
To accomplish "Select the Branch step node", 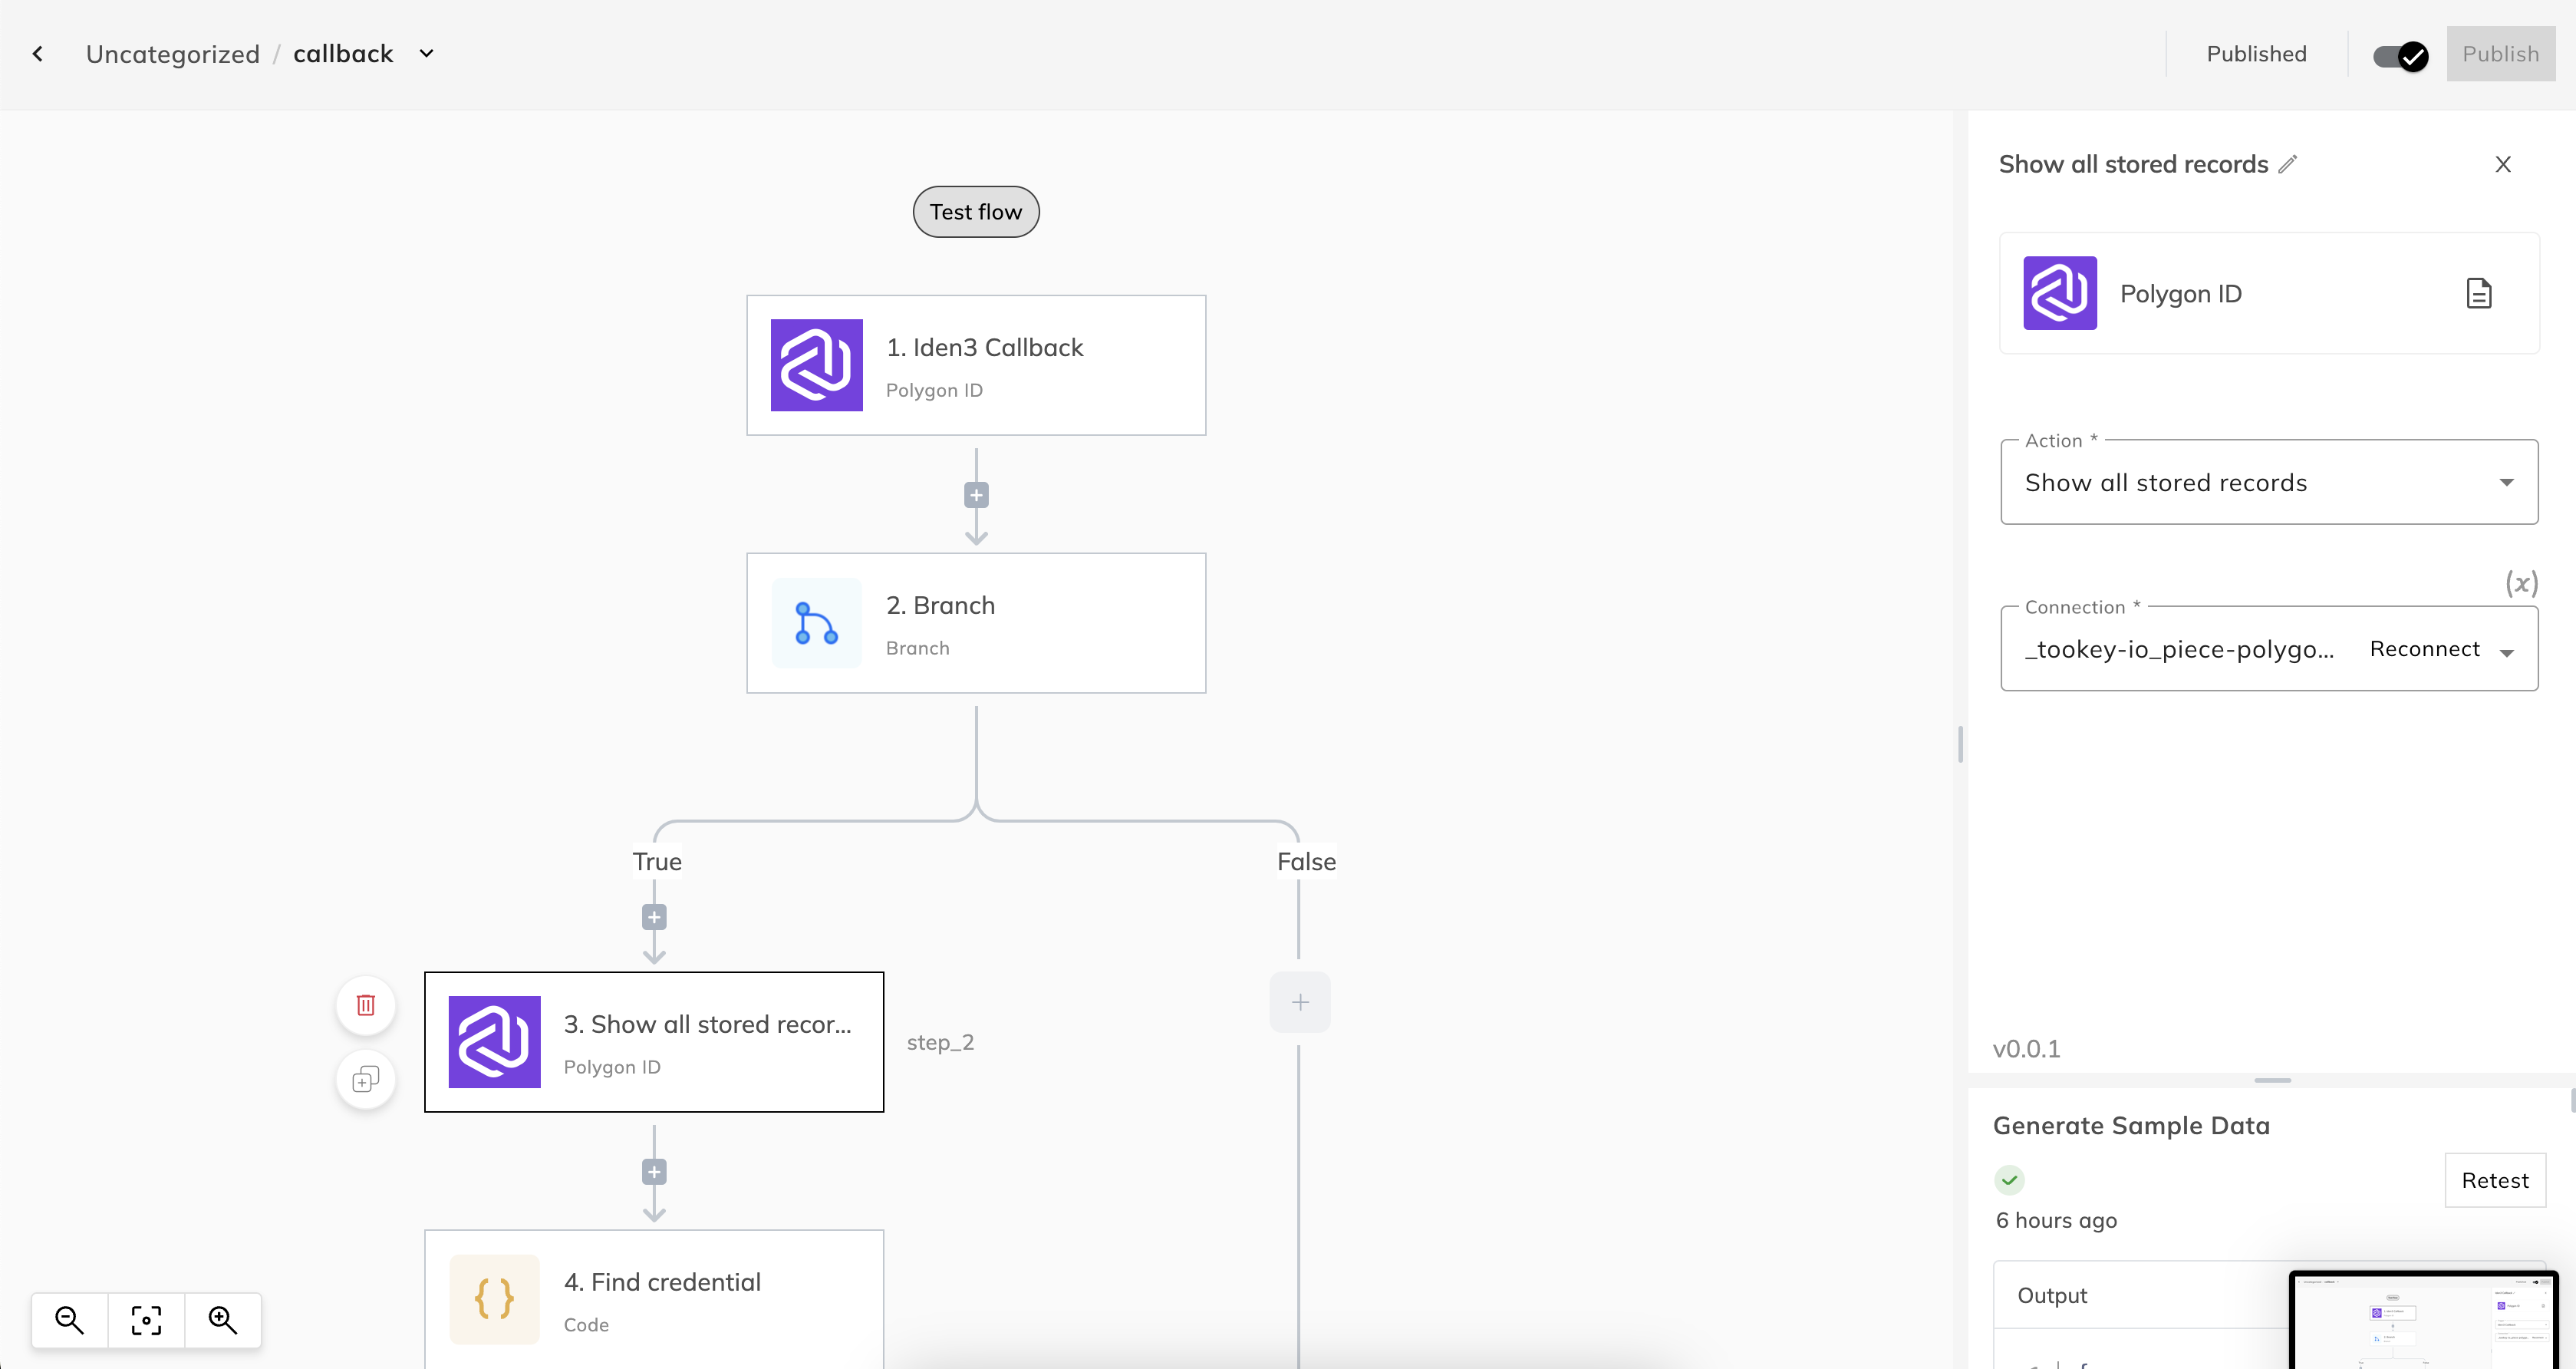I will click(x=975, y=623).
